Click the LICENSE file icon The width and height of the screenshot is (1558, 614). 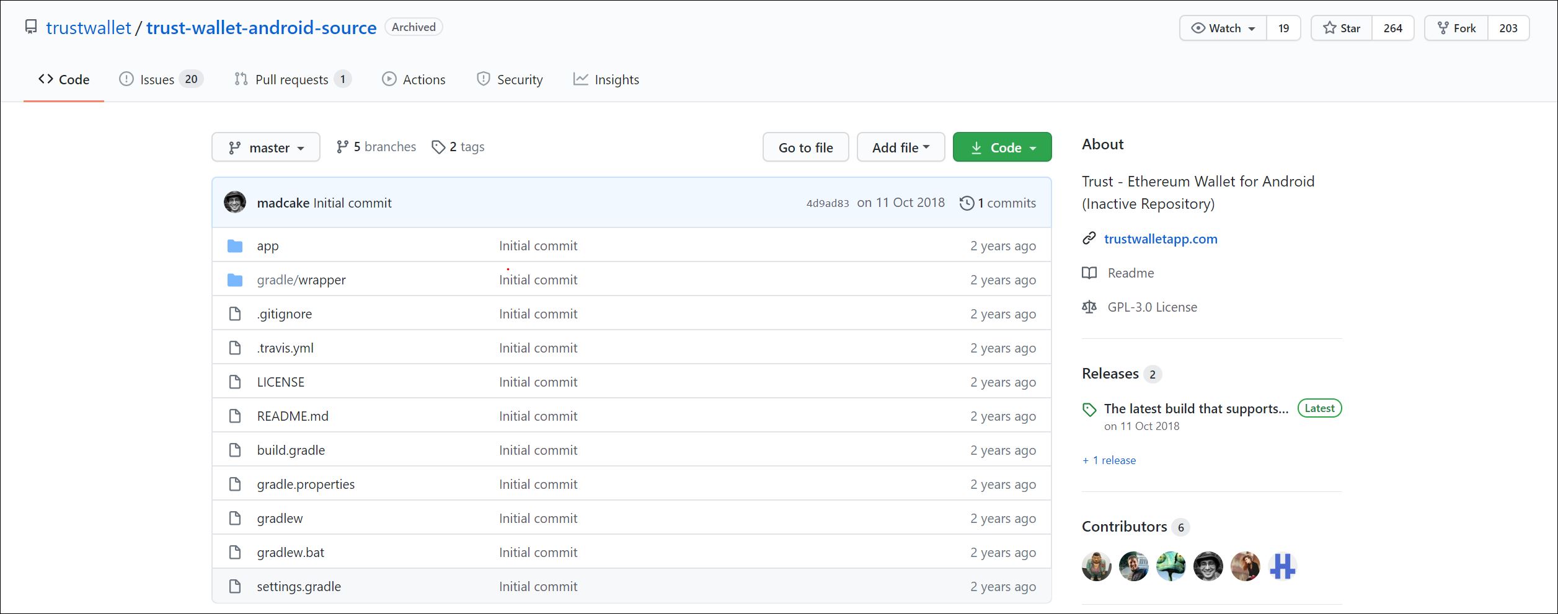[x=235, y=382]
